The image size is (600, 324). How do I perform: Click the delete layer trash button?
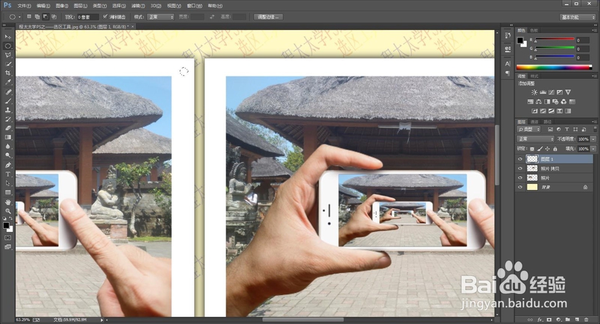[586, 319]
